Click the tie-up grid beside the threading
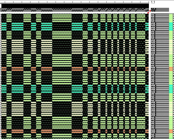174x139 pixels. click(160, 10)
